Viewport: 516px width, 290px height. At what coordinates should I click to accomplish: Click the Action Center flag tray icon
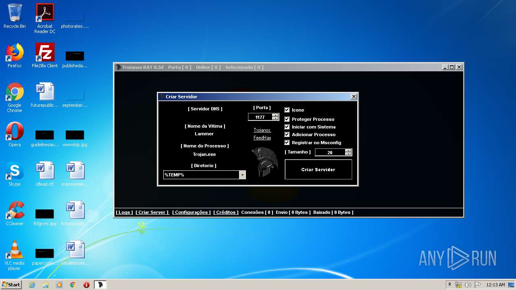point(478,285)
